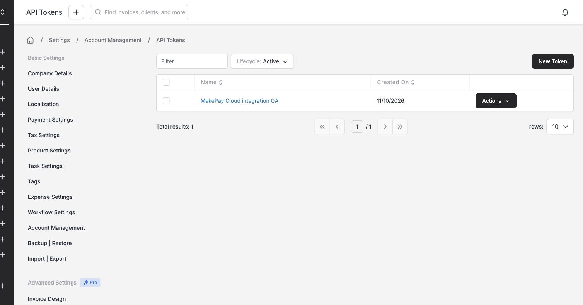
Task: Click the New Token button
Action: (552, 61)
